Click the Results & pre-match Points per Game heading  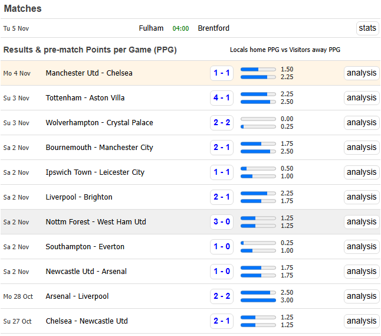[x=90, y=50]
